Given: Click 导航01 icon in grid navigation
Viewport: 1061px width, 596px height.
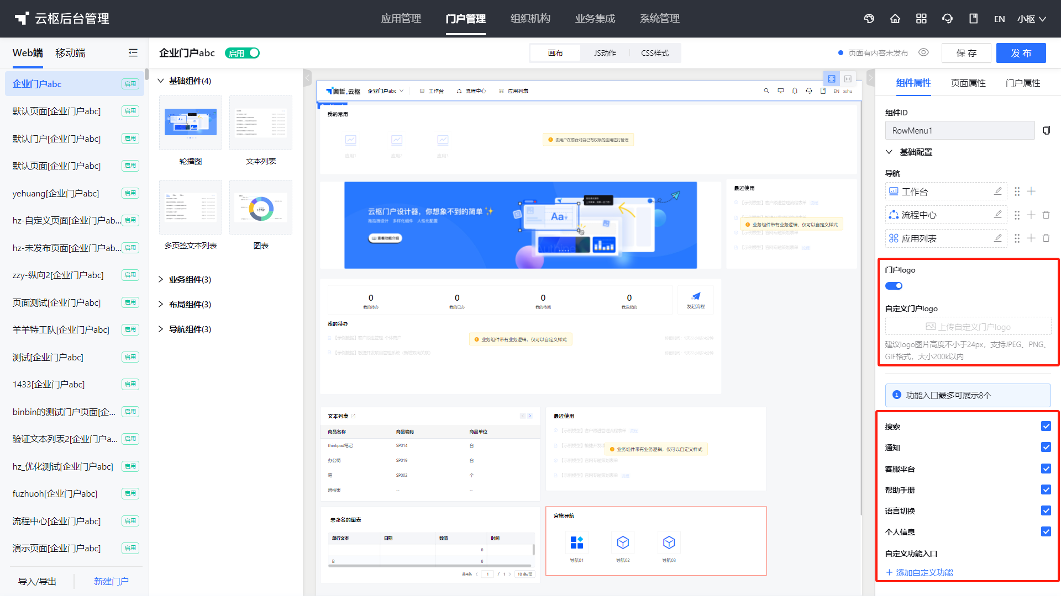Looking at the screenshot, I should pyautogui.click(x=577, y=542).
